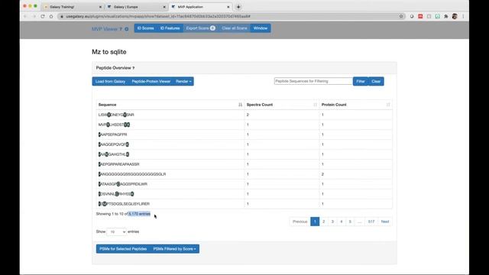Close the Galaxy Training tab

click(x=100, y=7)
